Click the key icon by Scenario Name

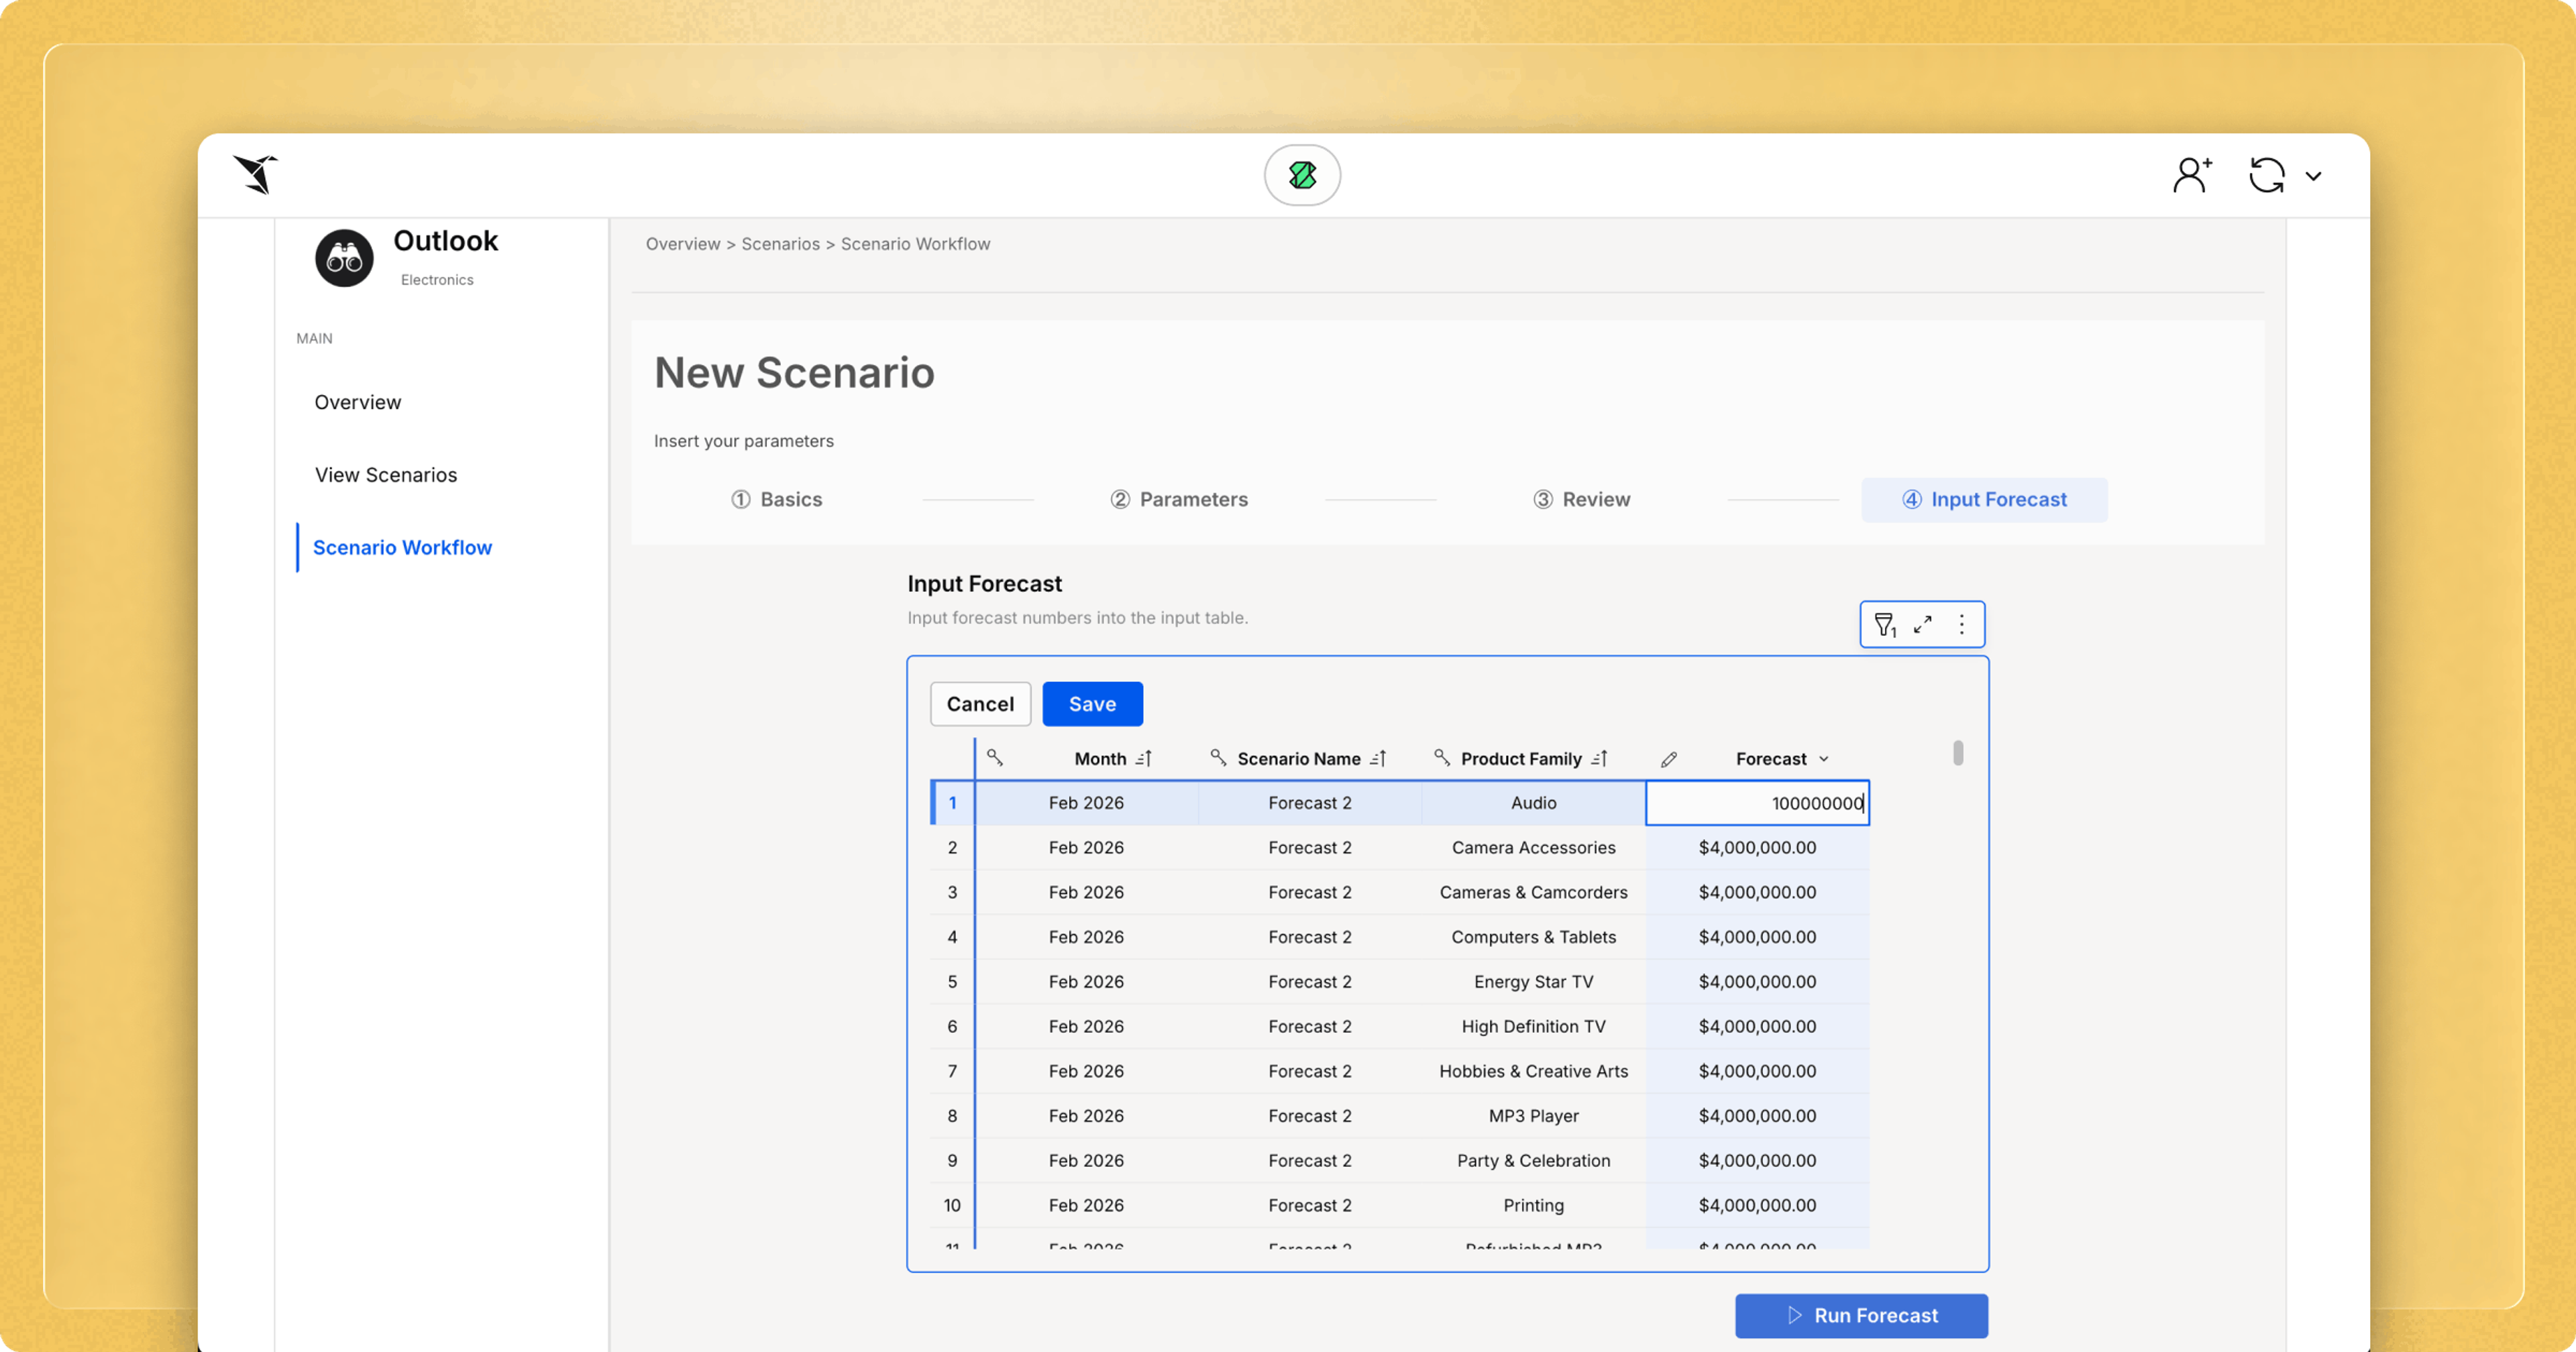pos(1217,758)
